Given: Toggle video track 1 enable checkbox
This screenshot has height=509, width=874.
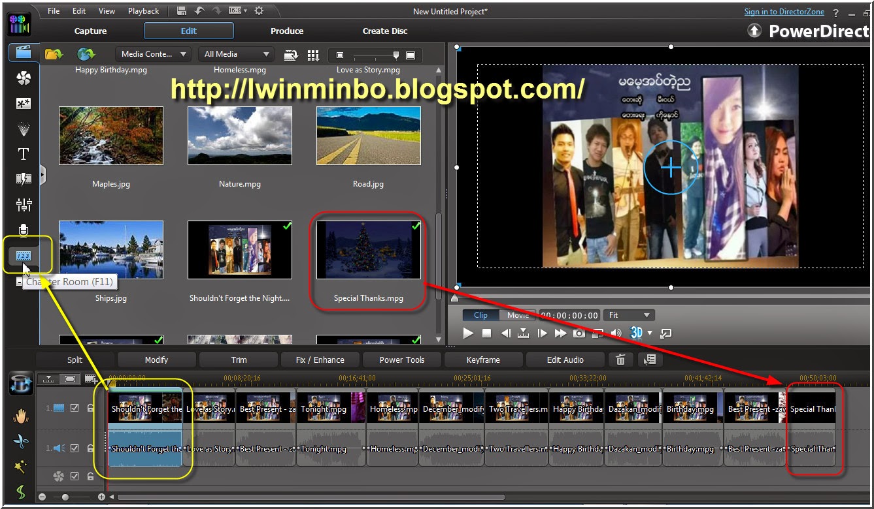Looking at the screenshot, I should tap(75, 408).
